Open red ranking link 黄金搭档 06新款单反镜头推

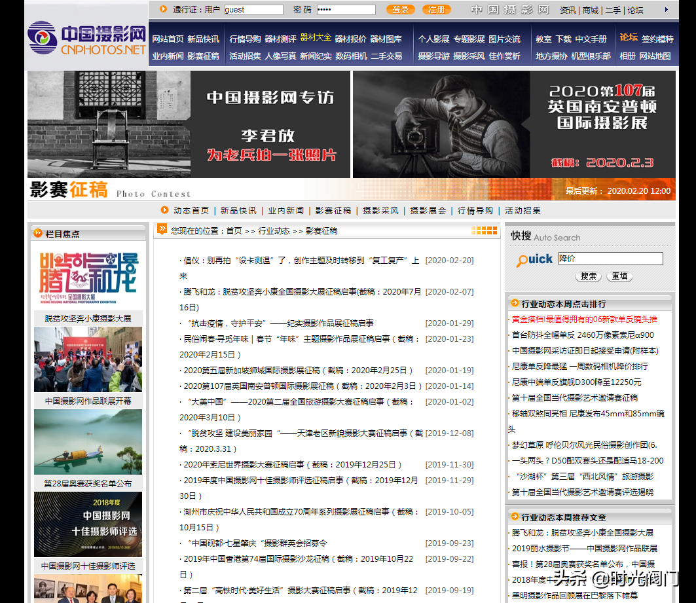[584, 319]
